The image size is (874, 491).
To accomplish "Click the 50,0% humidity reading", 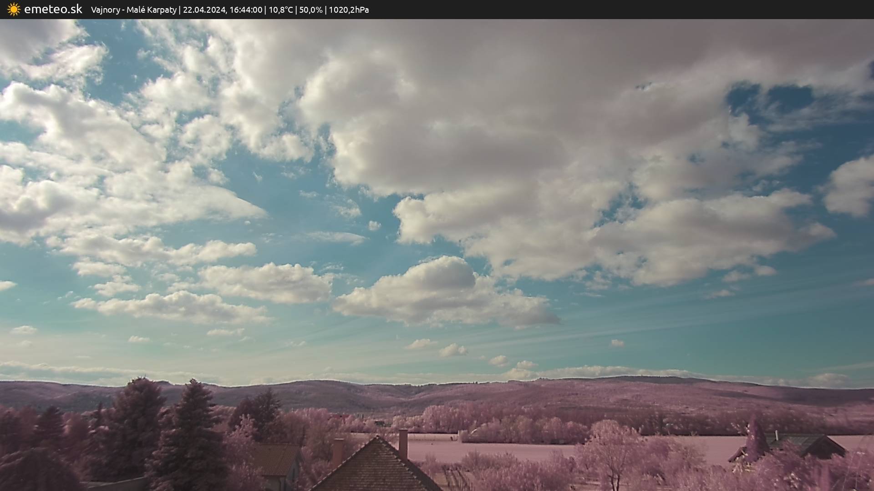I will pyautogui.click(x=310, y=10).
